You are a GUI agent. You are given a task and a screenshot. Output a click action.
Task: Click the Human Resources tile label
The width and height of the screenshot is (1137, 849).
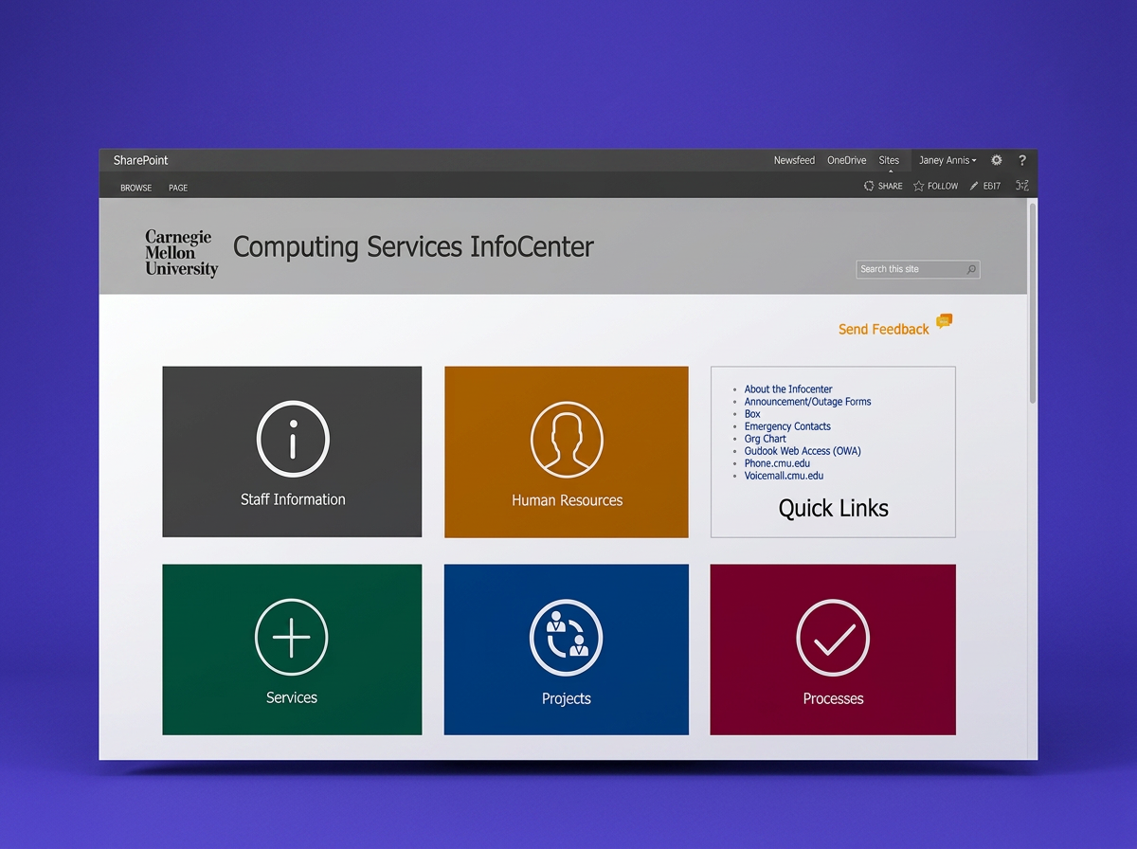(x=567, y=500)
